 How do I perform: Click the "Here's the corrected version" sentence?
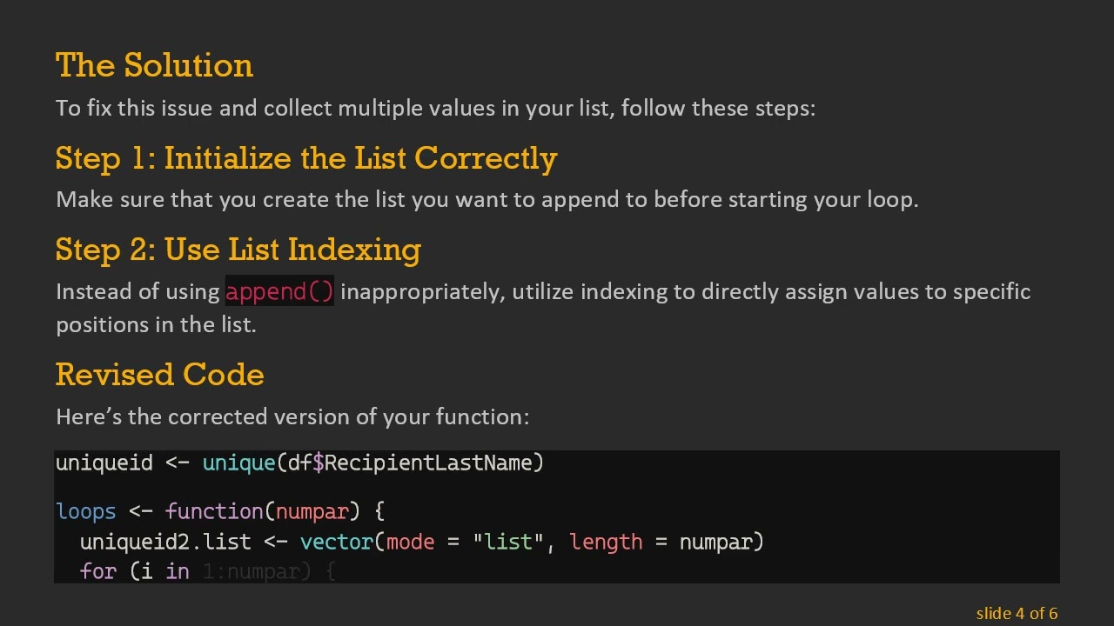(x=292, y=417)
